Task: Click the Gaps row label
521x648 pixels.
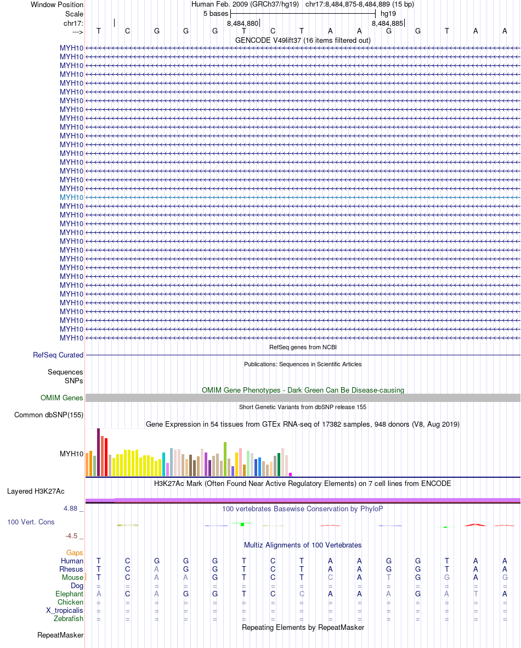Action: tap(75, 552)
